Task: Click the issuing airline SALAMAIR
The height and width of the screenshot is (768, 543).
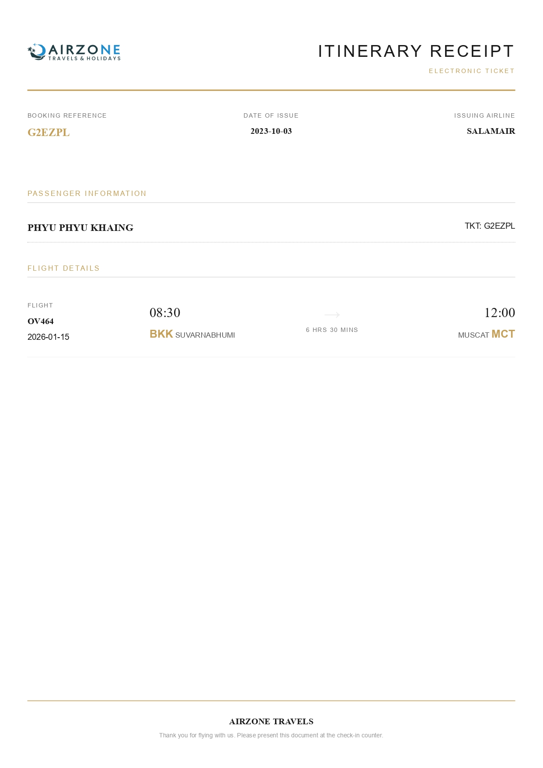Action: [491, 131]
